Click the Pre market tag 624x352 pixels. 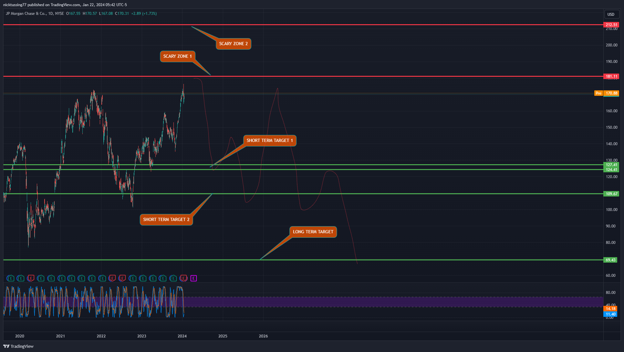point(598,93)
